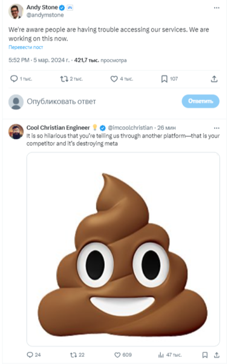This screenshot has width=228, height=364.
Task: Open more options on Cool Christian Engineer reply
Action: pos(217,128)
